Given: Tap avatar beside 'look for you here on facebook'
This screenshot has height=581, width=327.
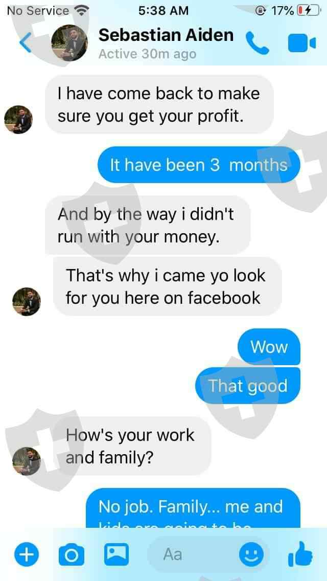Looking at the screenshot, I should 27,302.
